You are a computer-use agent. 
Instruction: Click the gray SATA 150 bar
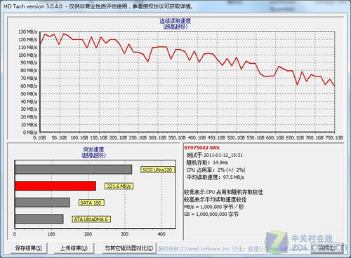coord(42,203)
